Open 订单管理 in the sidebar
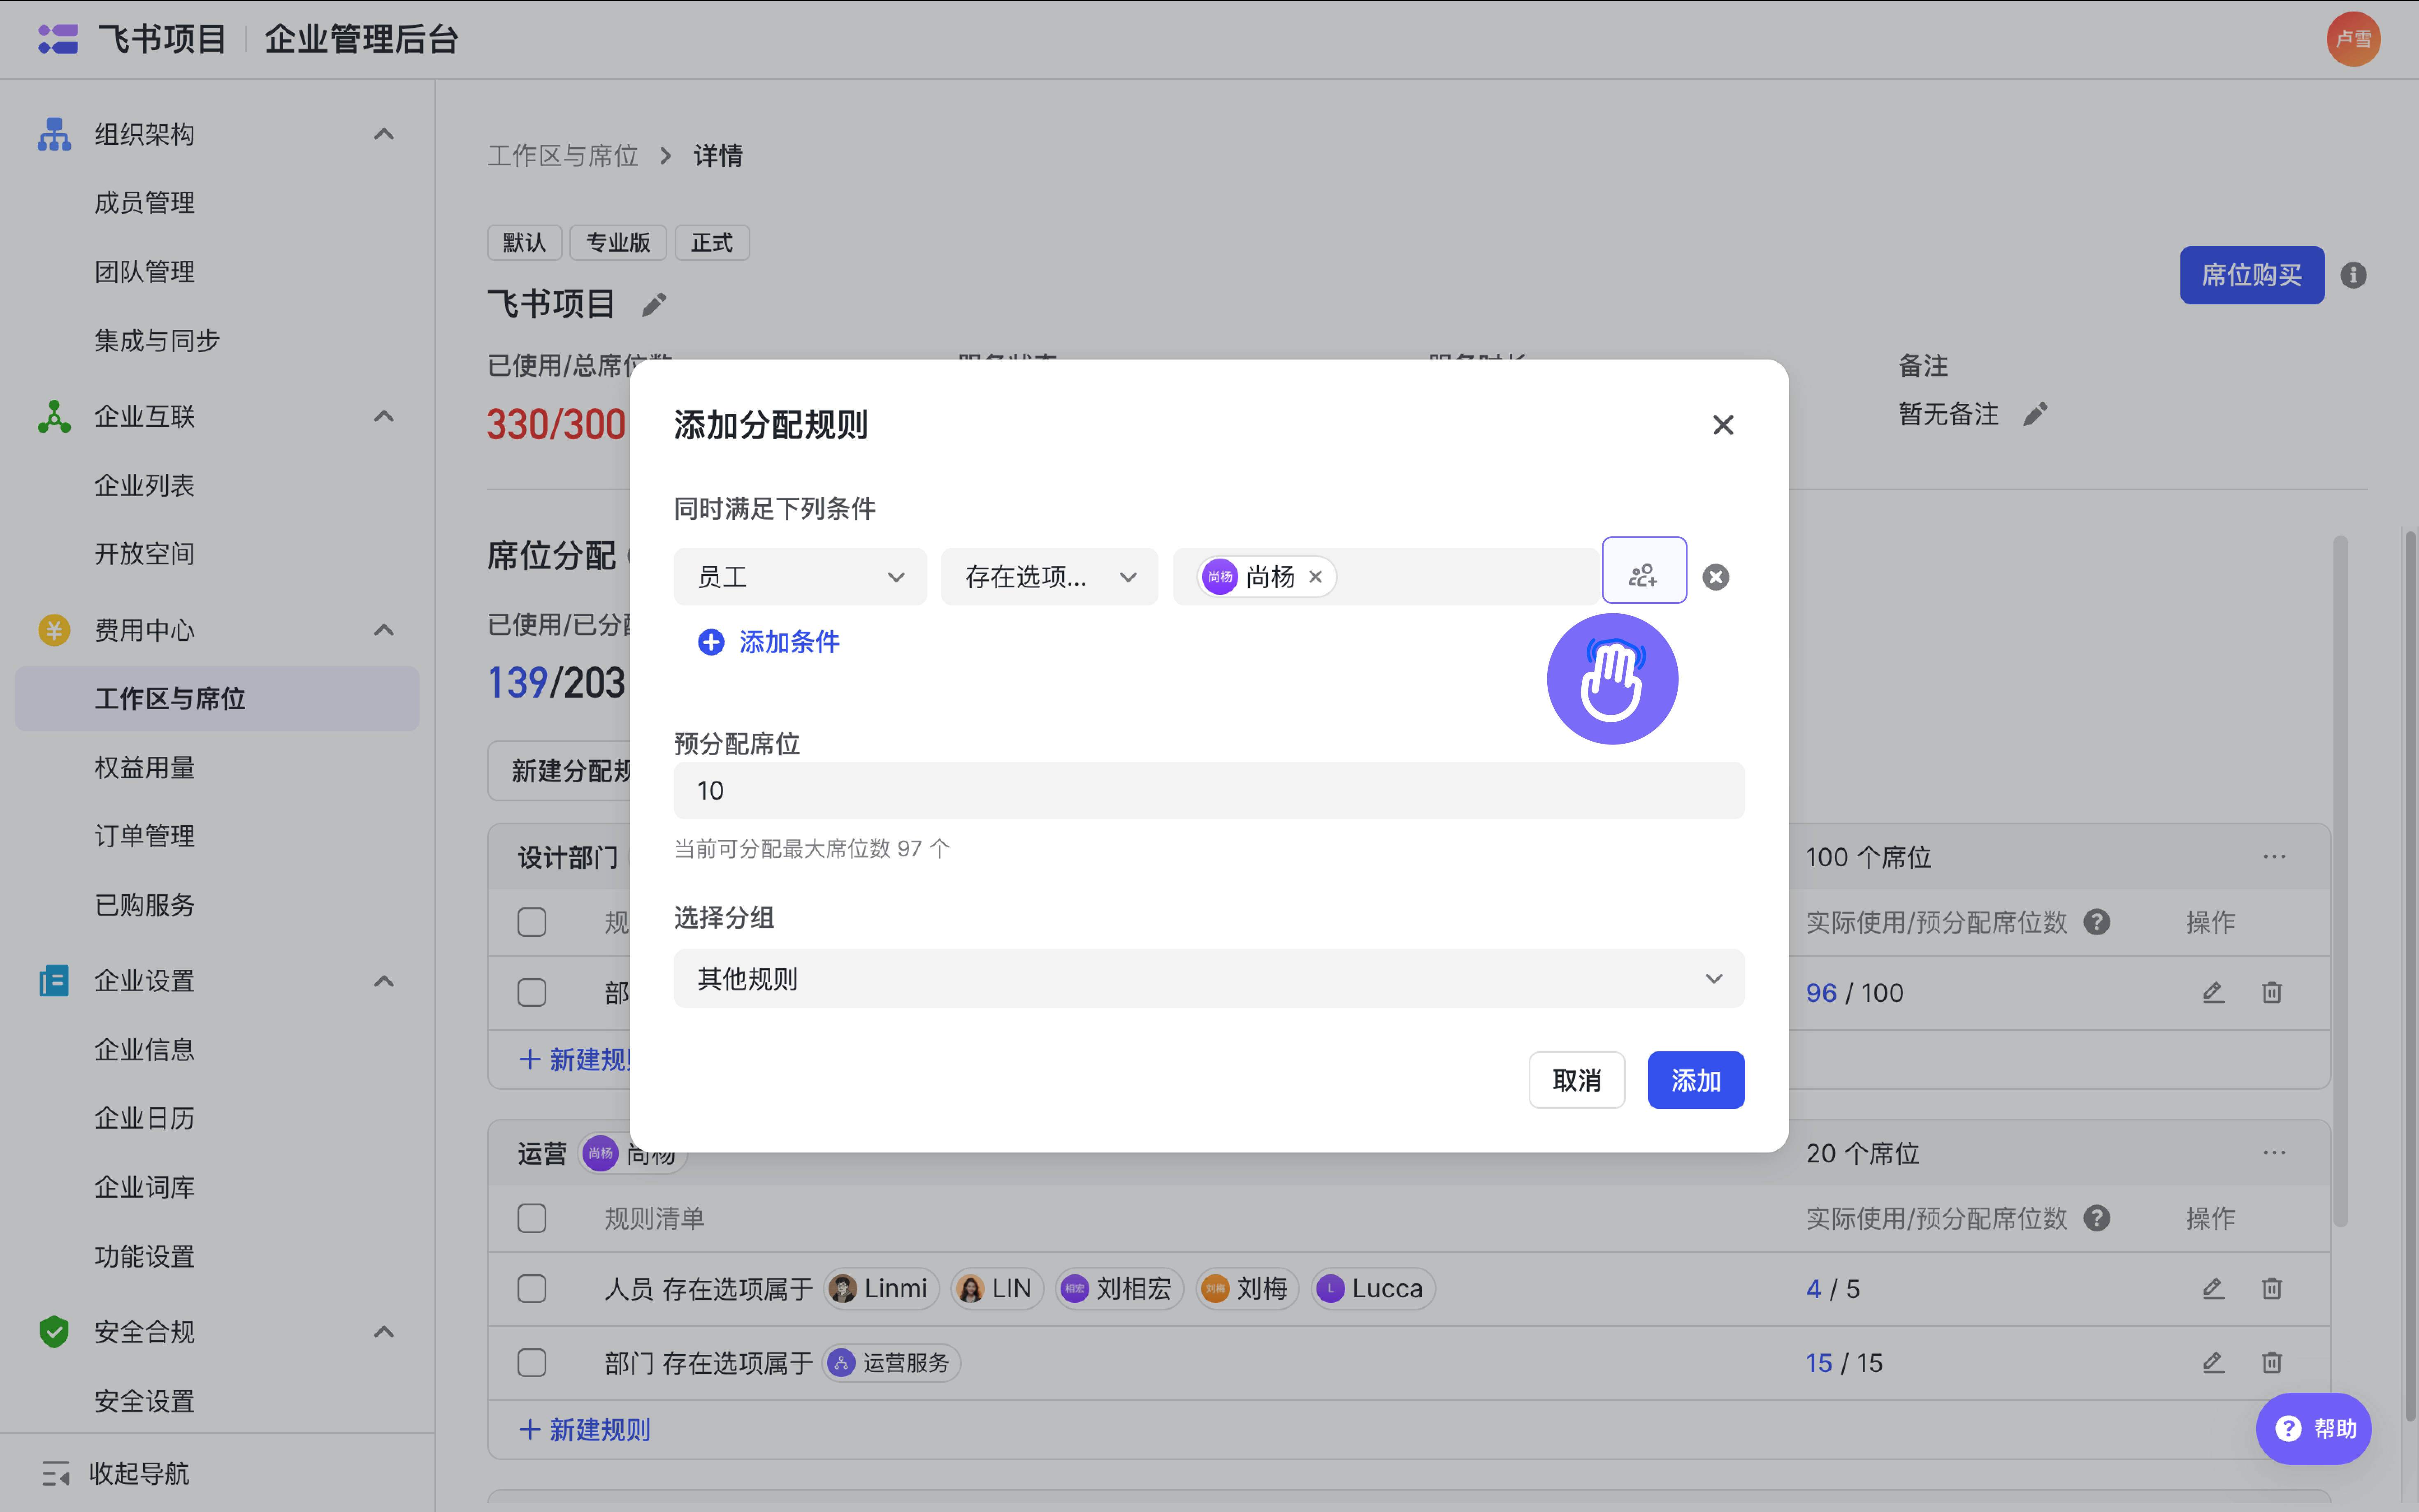 coord(144,836)
